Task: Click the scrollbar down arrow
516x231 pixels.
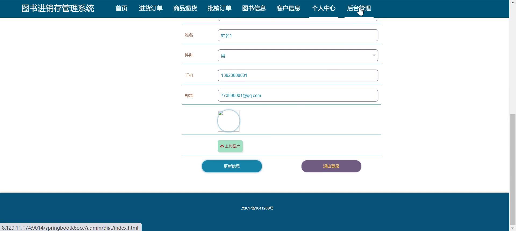Action: pyautogui.click(x=513, y=228)
